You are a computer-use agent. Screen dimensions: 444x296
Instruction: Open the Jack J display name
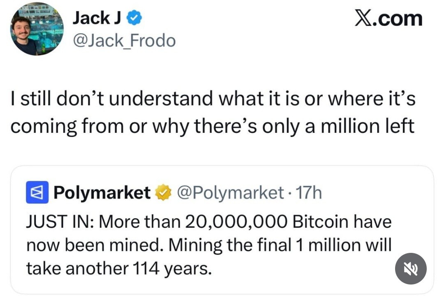[x=97, y=18]
